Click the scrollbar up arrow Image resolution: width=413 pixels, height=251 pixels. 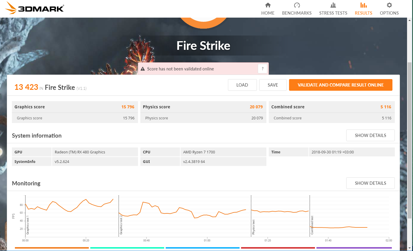click(410, 20)
